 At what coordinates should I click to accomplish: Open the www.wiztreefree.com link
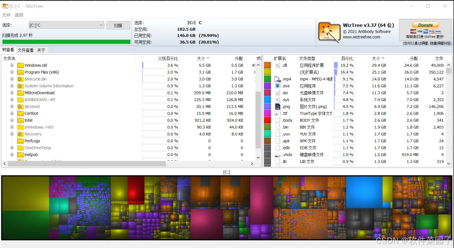tap(362, 37)
